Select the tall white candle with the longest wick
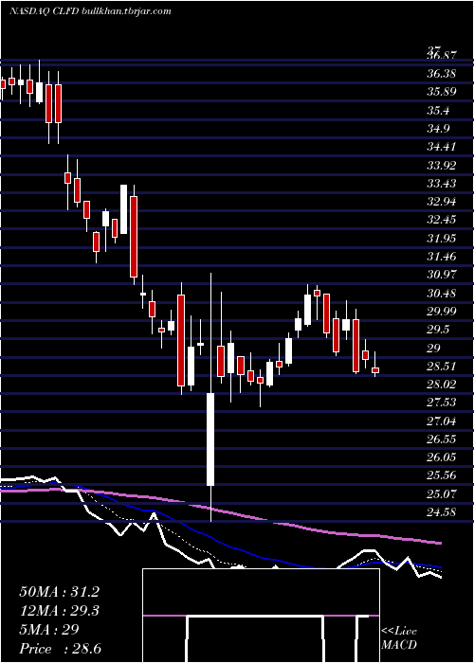This screenshot has height=663, width=474. 210,439
